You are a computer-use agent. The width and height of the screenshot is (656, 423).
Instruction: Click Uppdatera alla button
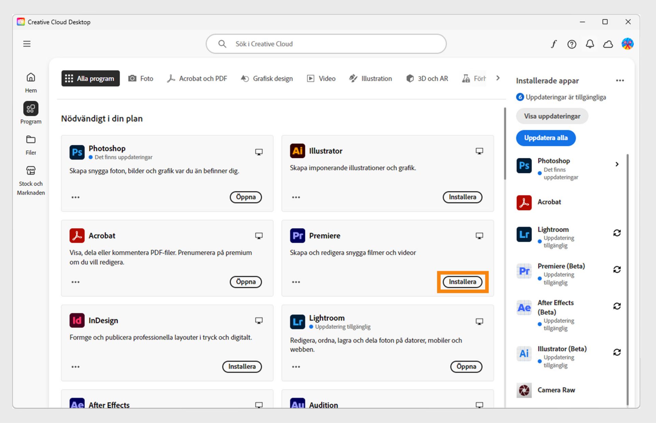[x=546, y=138]
